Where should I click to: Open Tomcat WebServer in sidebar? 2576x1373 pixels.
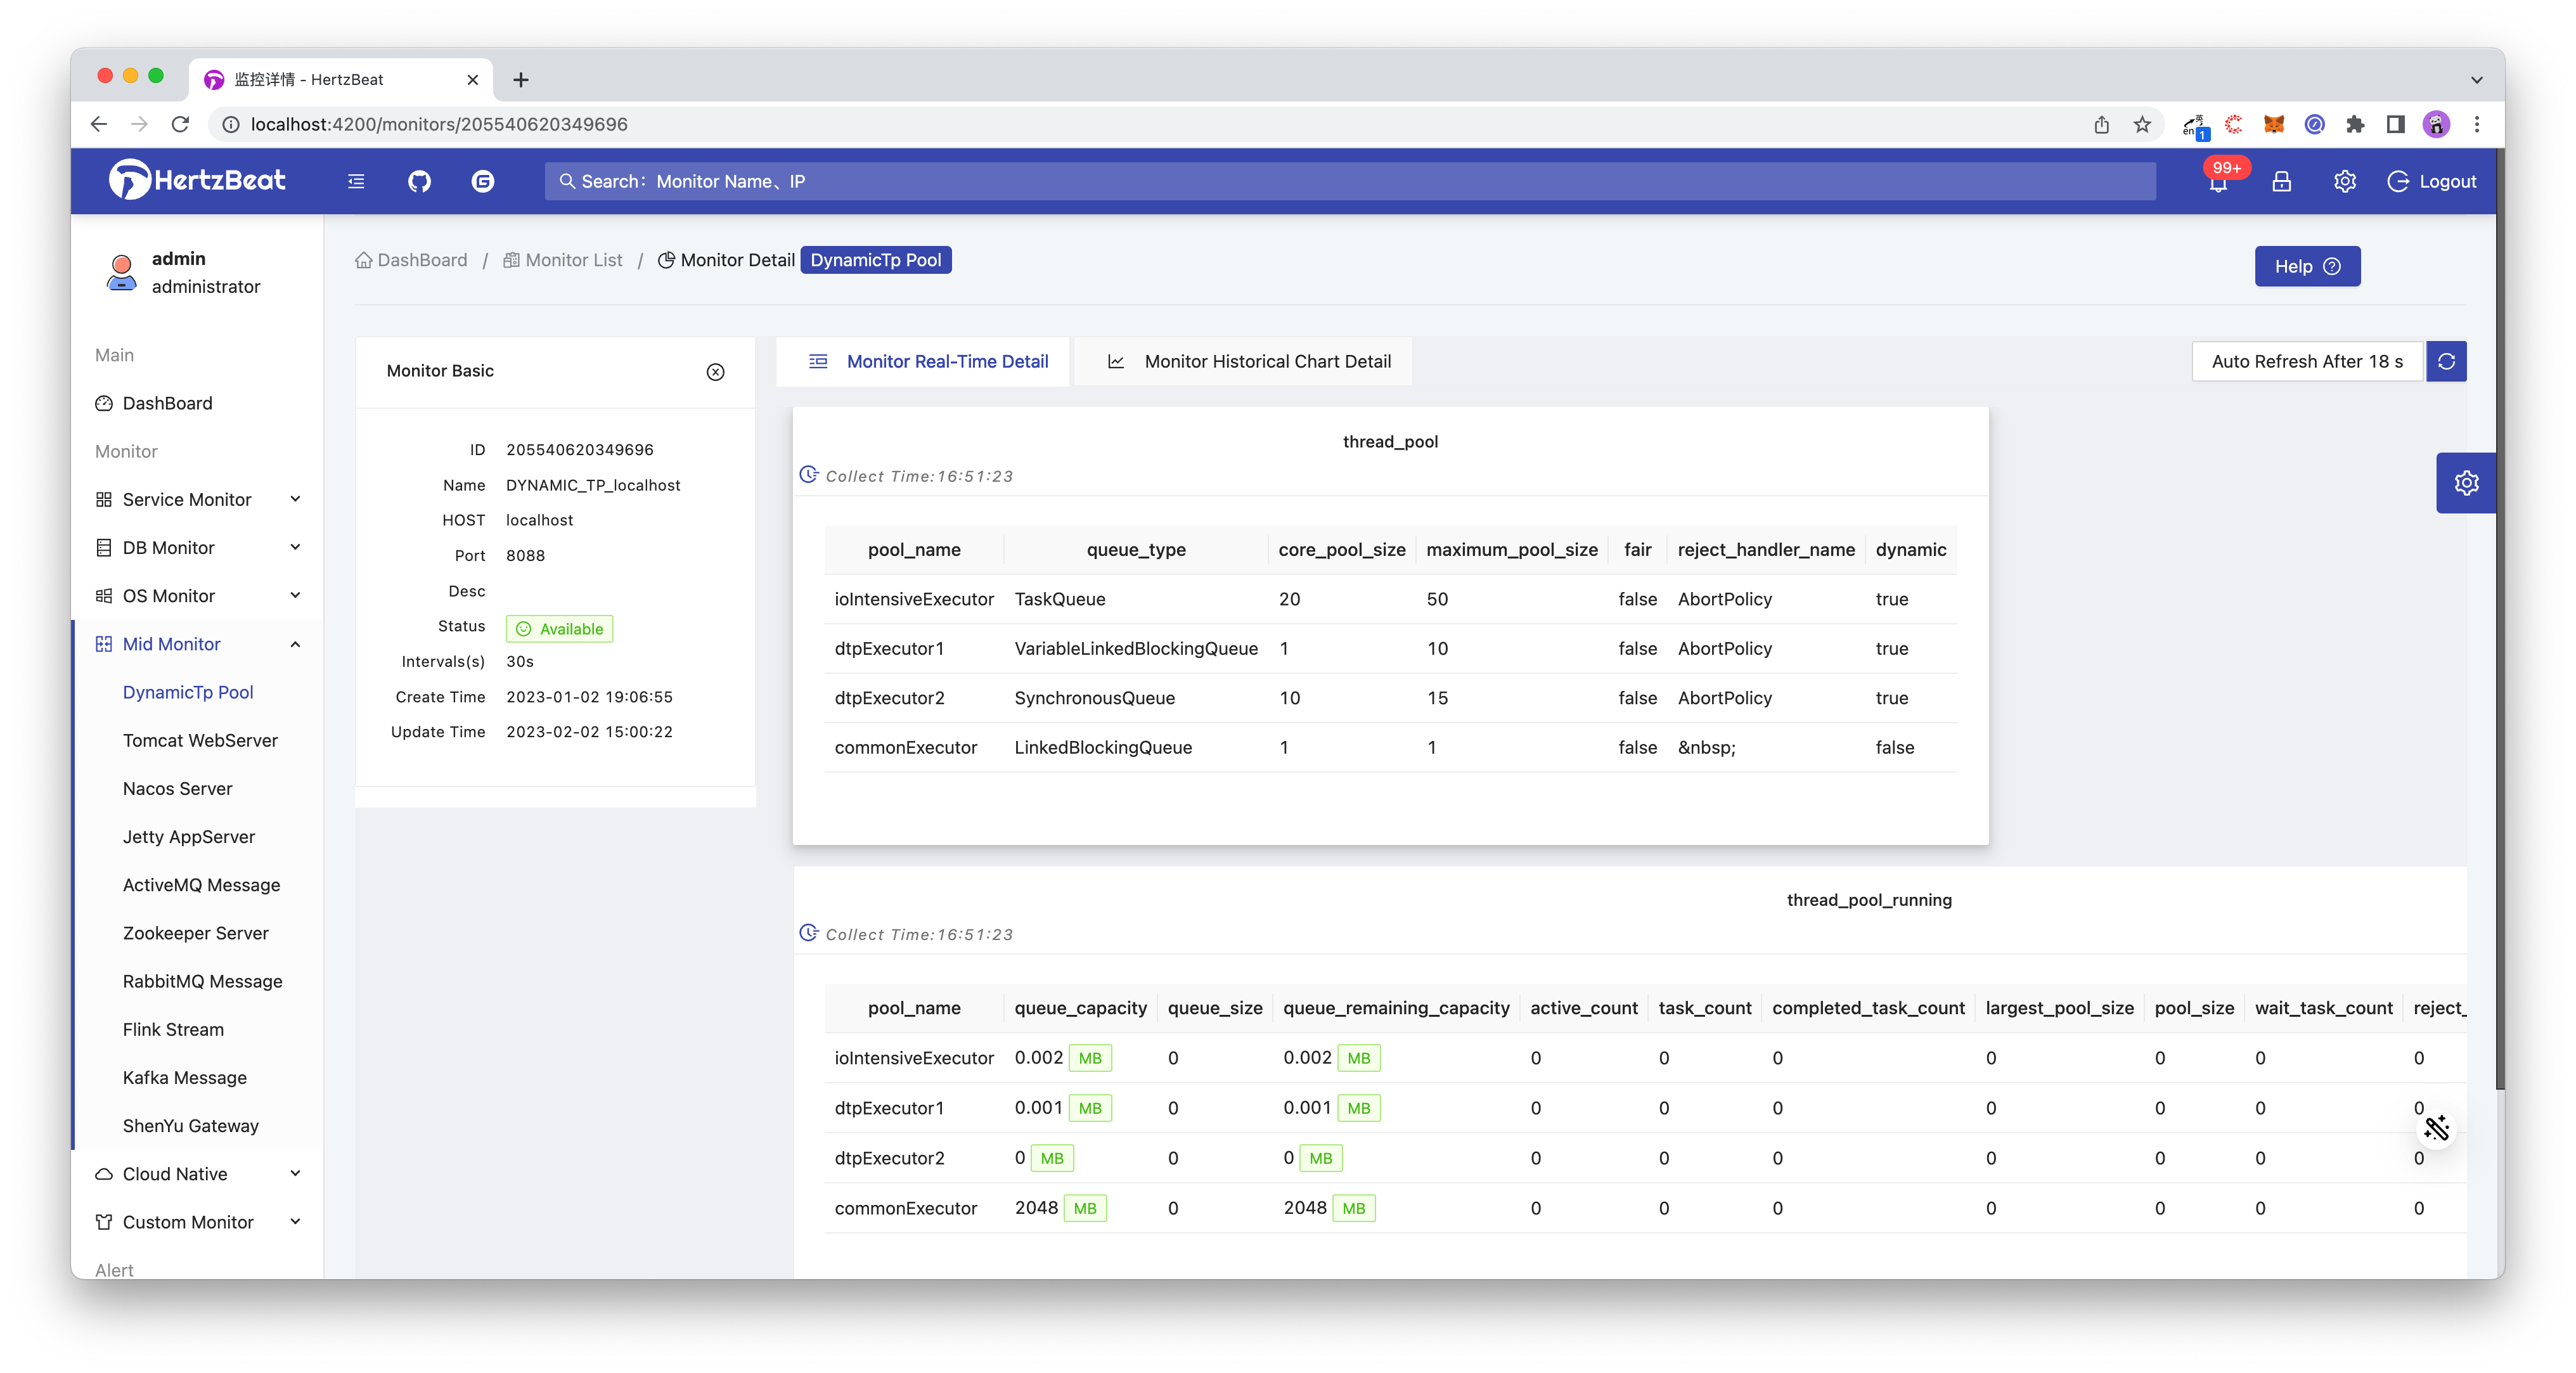[200, 740]
